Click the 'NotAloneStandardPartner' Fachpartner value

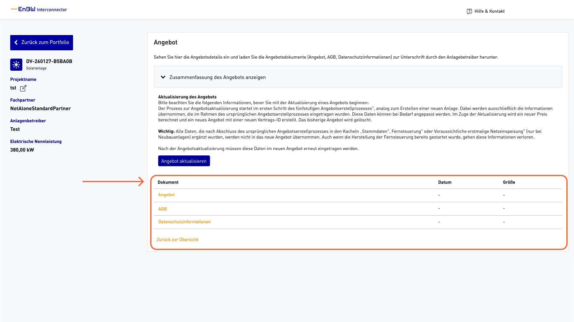point(40,109)
